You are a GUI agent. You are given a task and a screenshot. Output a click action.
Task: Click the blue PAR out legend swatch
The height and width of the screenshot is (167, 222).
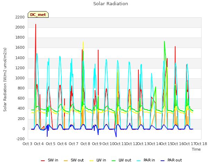tap(163, 161)
